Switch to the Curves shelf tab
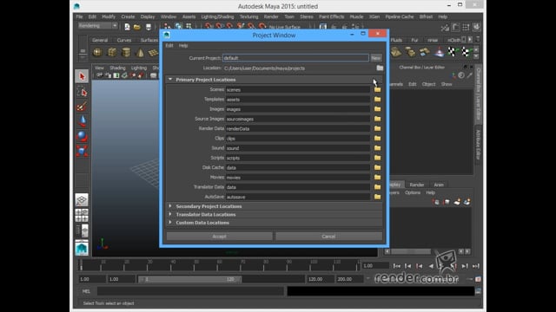This screenshot has width=556, height=312. coord(124,41)
